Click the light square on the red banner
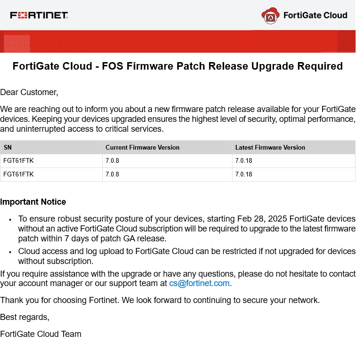Viewport: 357px width, 343px height. pyautogui.click(x=17, y=44)
